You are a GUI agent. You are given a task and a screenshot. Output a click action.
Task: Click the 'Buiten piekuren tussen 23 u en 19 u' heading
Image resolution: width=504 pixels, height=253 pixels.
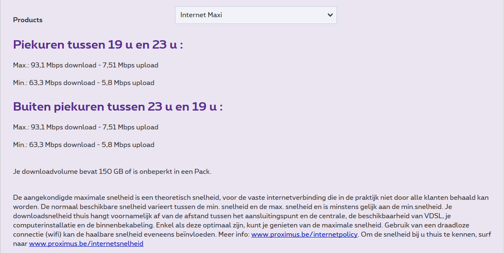tap(118, 107)
